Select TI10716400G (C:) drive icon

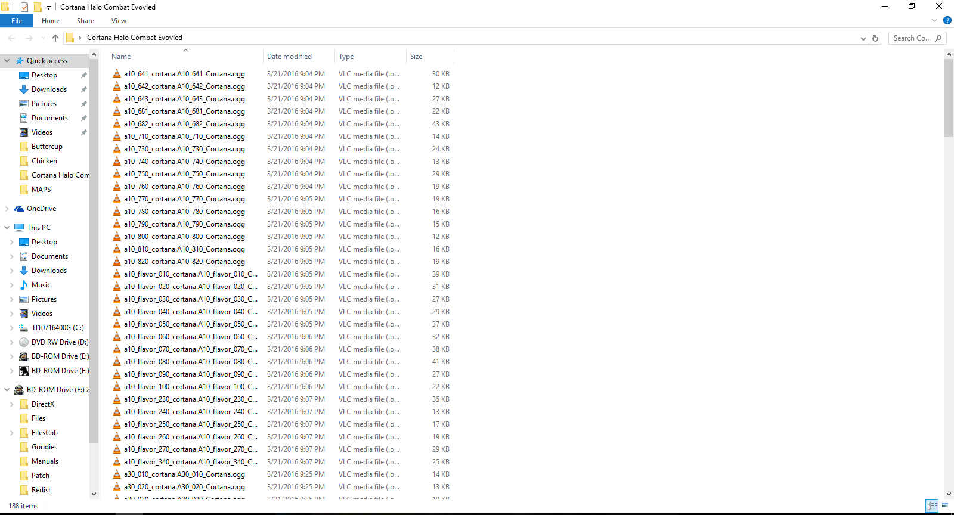tap(24, 328)
